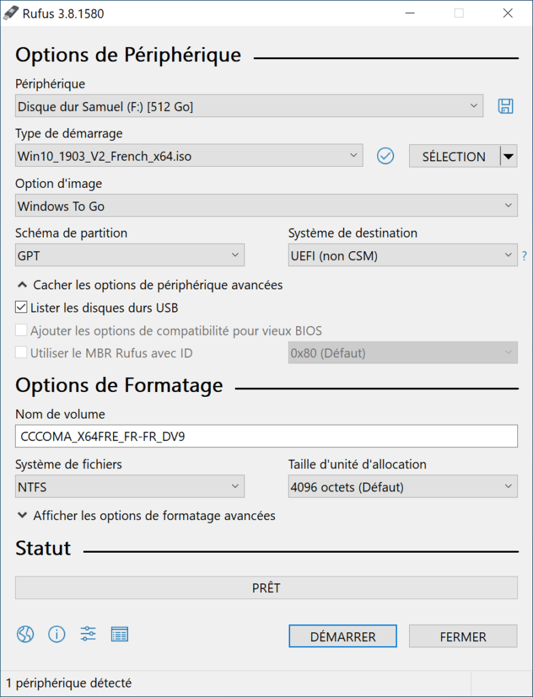Open the Taille d'unité d'allocation dropdown
Image resolution: width=533 pixels, height=697 pixels.
click(x=403, y=486)
